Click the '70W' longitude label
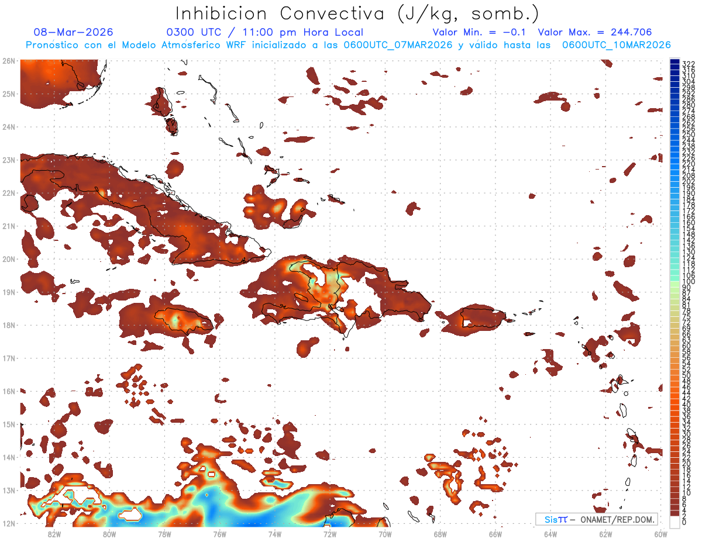 tap(385, 534)
